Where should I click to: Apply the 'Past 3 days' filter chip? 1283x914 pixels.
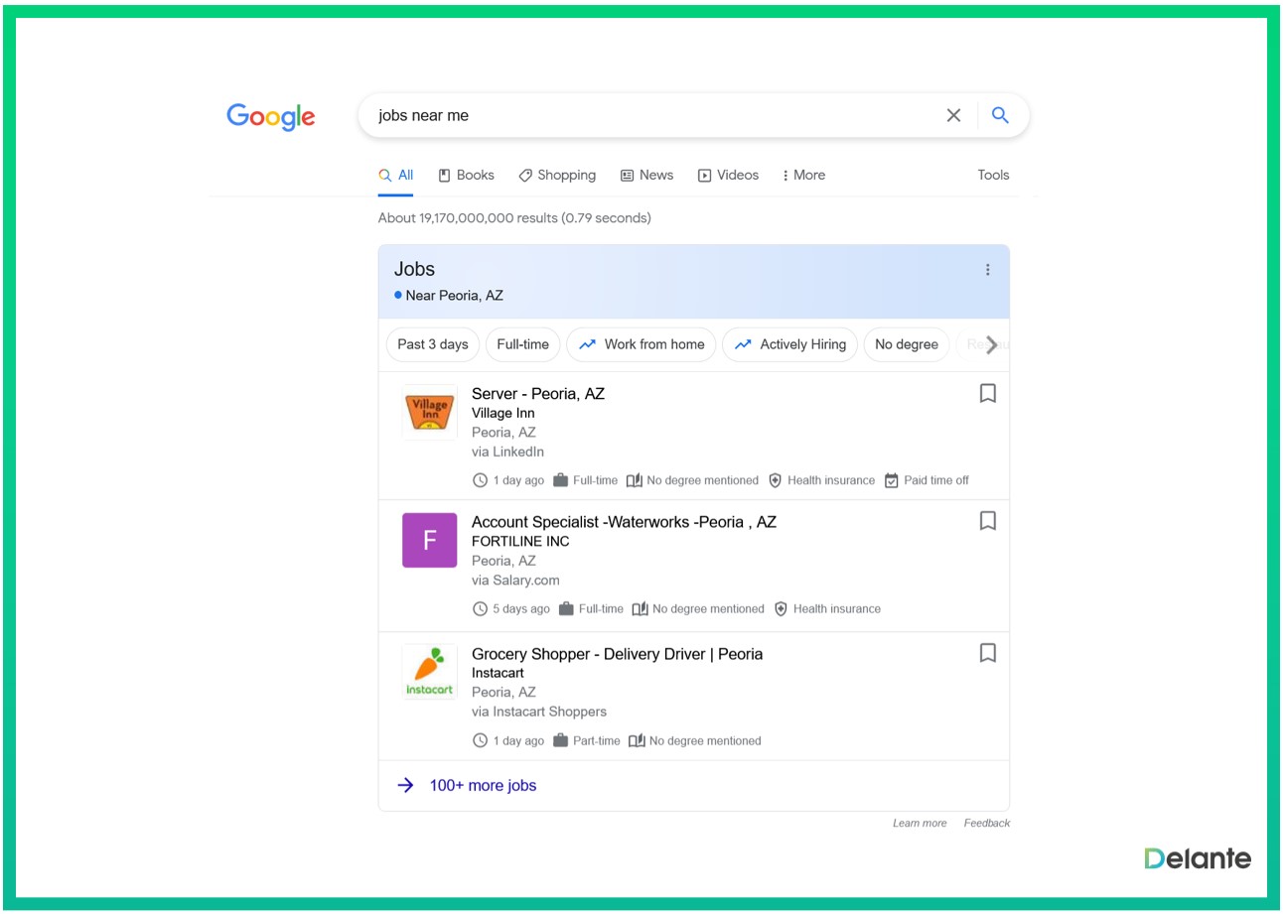coord(433,344)
